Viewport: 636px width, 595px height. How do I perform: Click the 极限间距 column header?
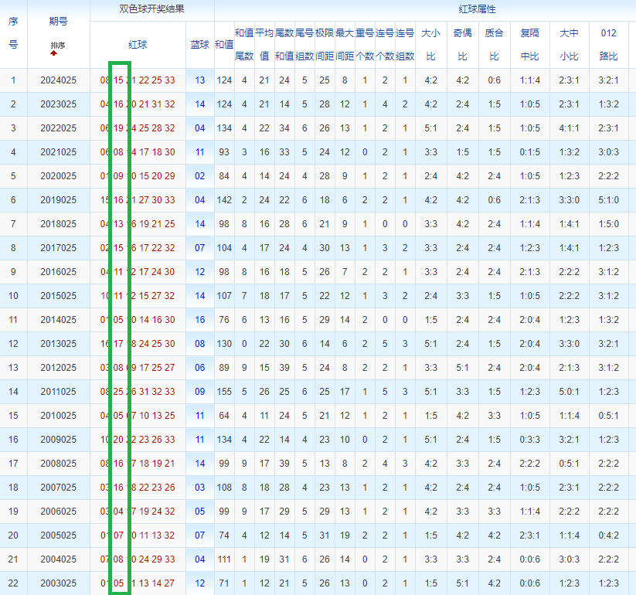click(x=324, y=45)
